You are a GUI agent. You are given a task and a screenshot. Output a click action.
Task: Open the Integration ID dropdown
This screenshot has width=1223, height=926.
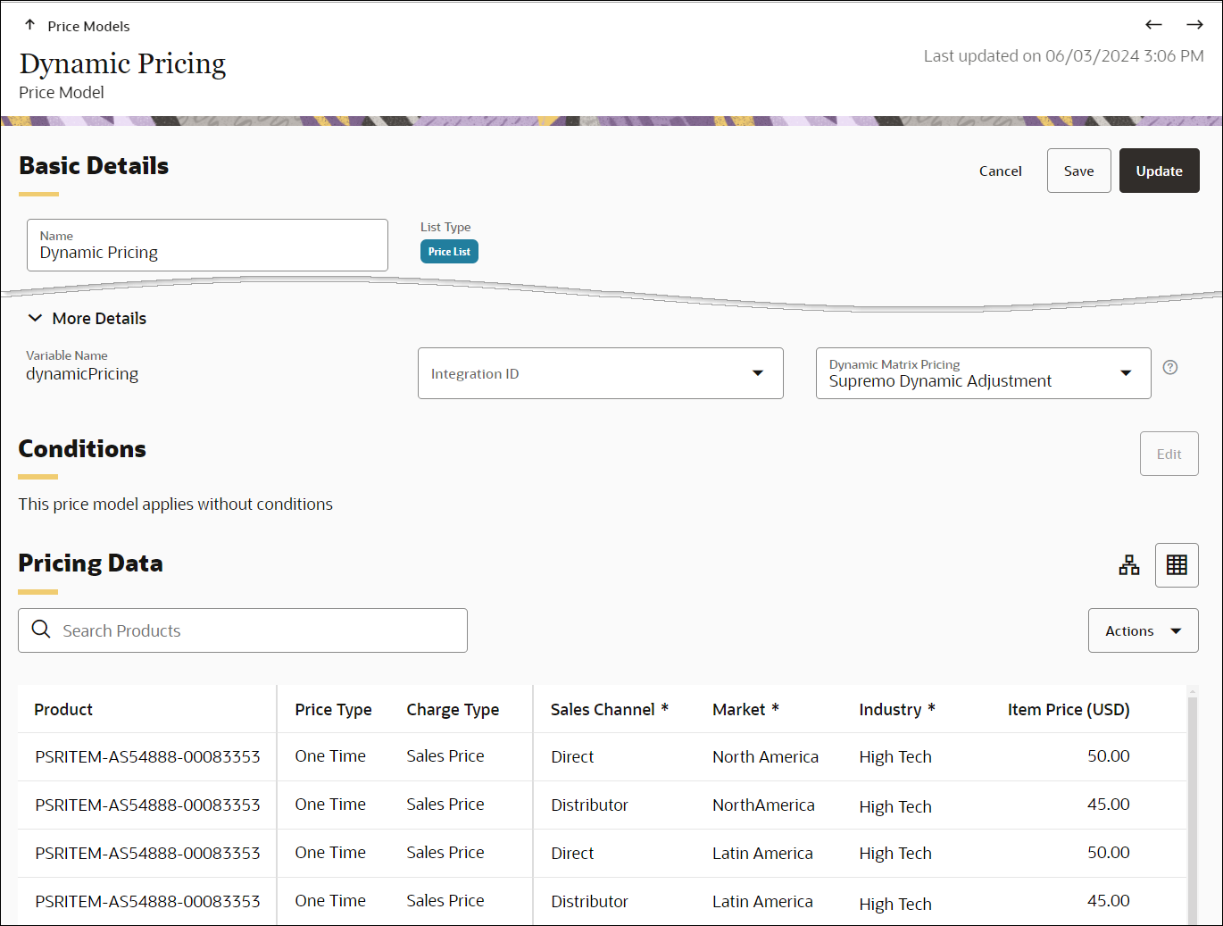[757, 373]
